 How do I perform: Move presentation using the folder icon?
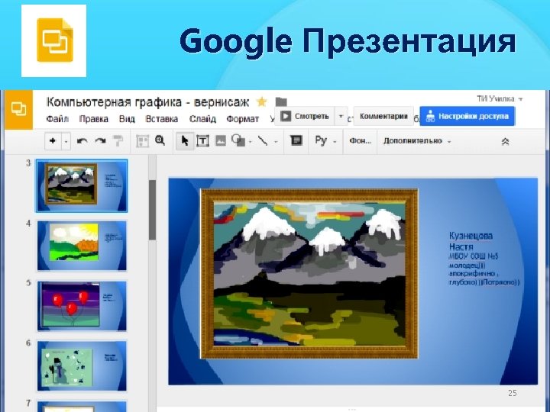pyautogui.click(x=281, y=102)
